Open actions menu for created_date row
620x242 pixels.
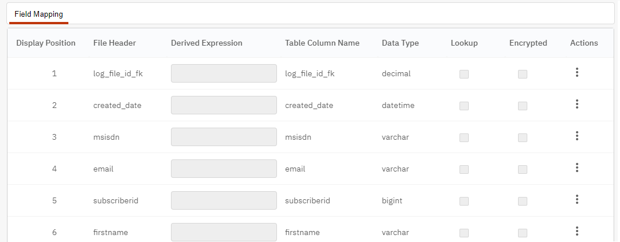(577, 104)
